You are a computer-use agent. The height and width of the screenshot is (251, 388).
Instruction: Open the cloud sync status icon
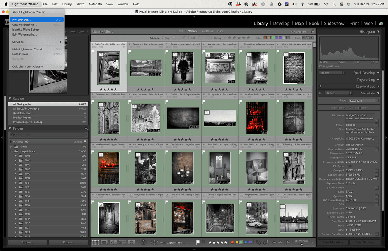tap(381, 23)
